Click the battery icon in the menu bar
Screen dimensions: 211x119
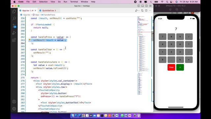(x=156, y=2)
